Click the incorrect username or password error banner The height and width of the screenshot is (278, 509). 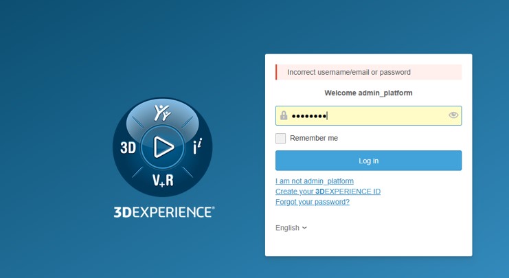click(368, 72)
